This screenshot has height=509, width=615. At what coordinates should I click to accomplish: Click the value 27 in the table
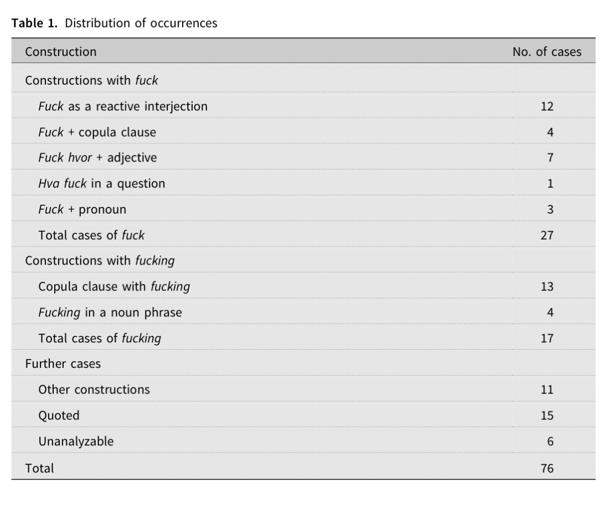pos(546,235)
